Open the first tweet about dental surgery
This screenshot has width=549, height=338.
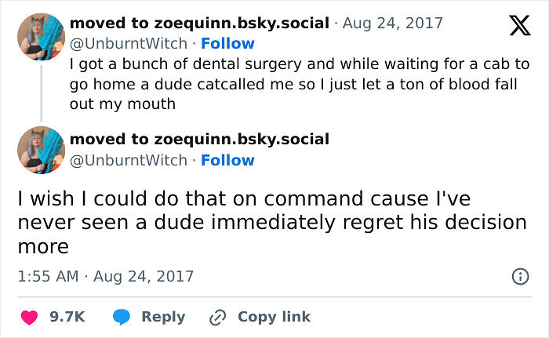[299, 83]
